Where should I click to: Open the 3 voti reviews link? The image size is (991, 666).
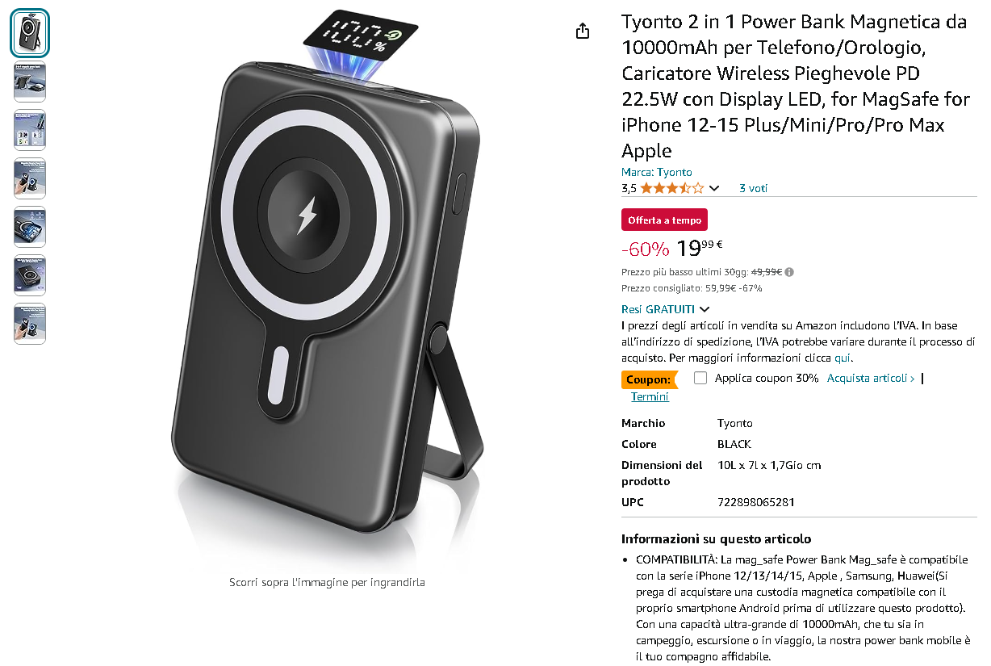[754, 188]
